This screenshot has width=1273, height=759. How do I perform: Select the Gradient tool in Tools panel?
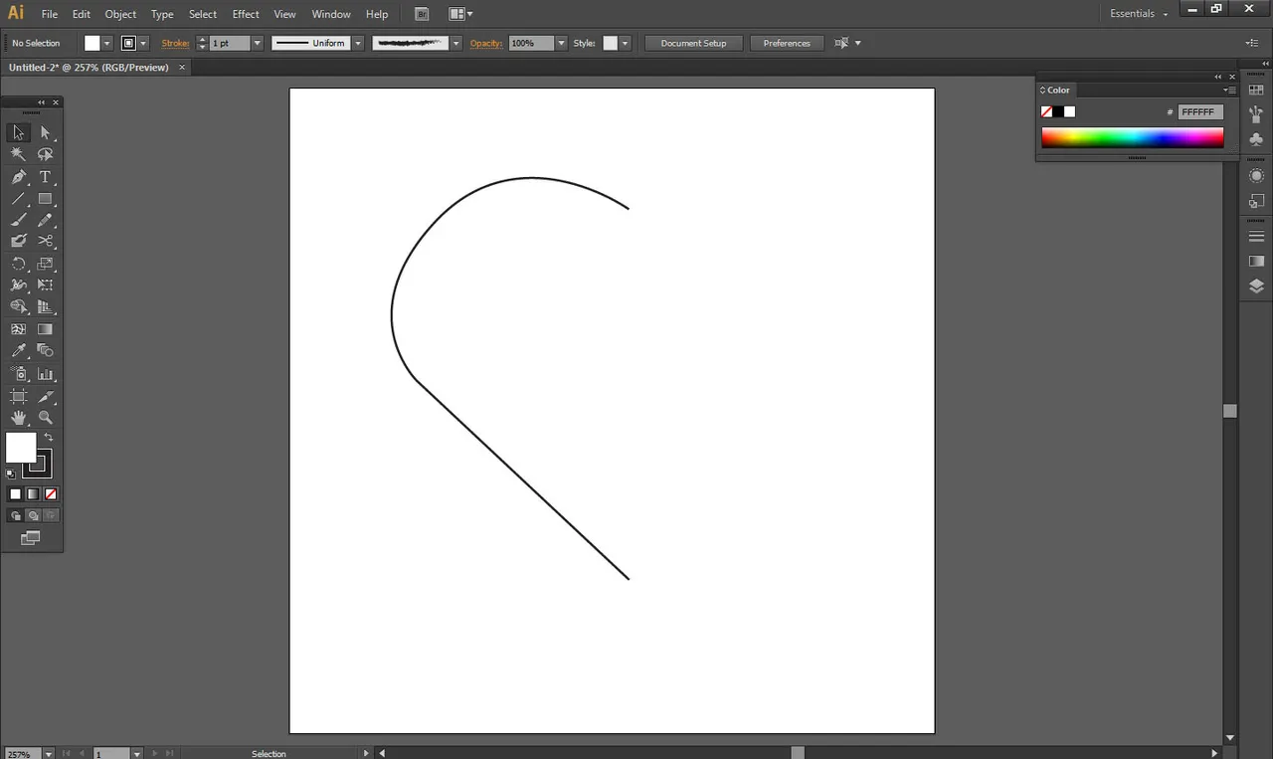[45, 328]
